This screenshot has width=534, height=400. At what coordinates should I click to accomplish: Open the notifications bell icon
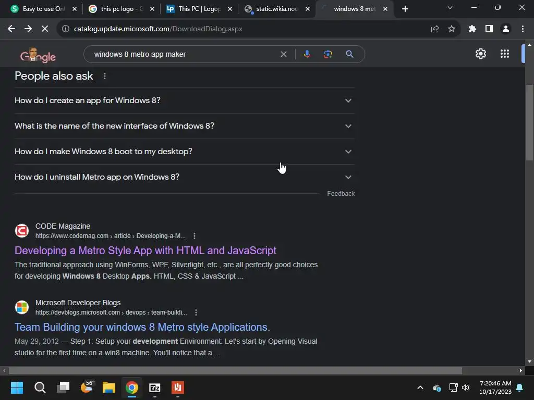tap(519, 387)
